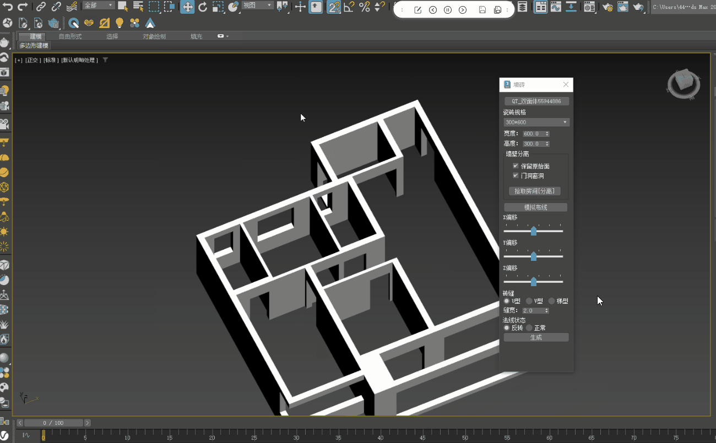Open the 300×600 tile size dropdown
Image resolution: width=716 pixels, height=443 pixels.
(x=536, y=122)
